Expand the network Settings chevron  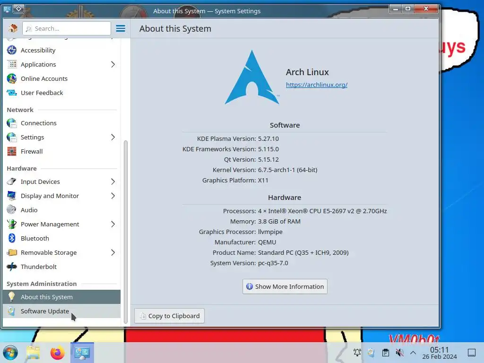pyautogui.click(x=113, y=137)
